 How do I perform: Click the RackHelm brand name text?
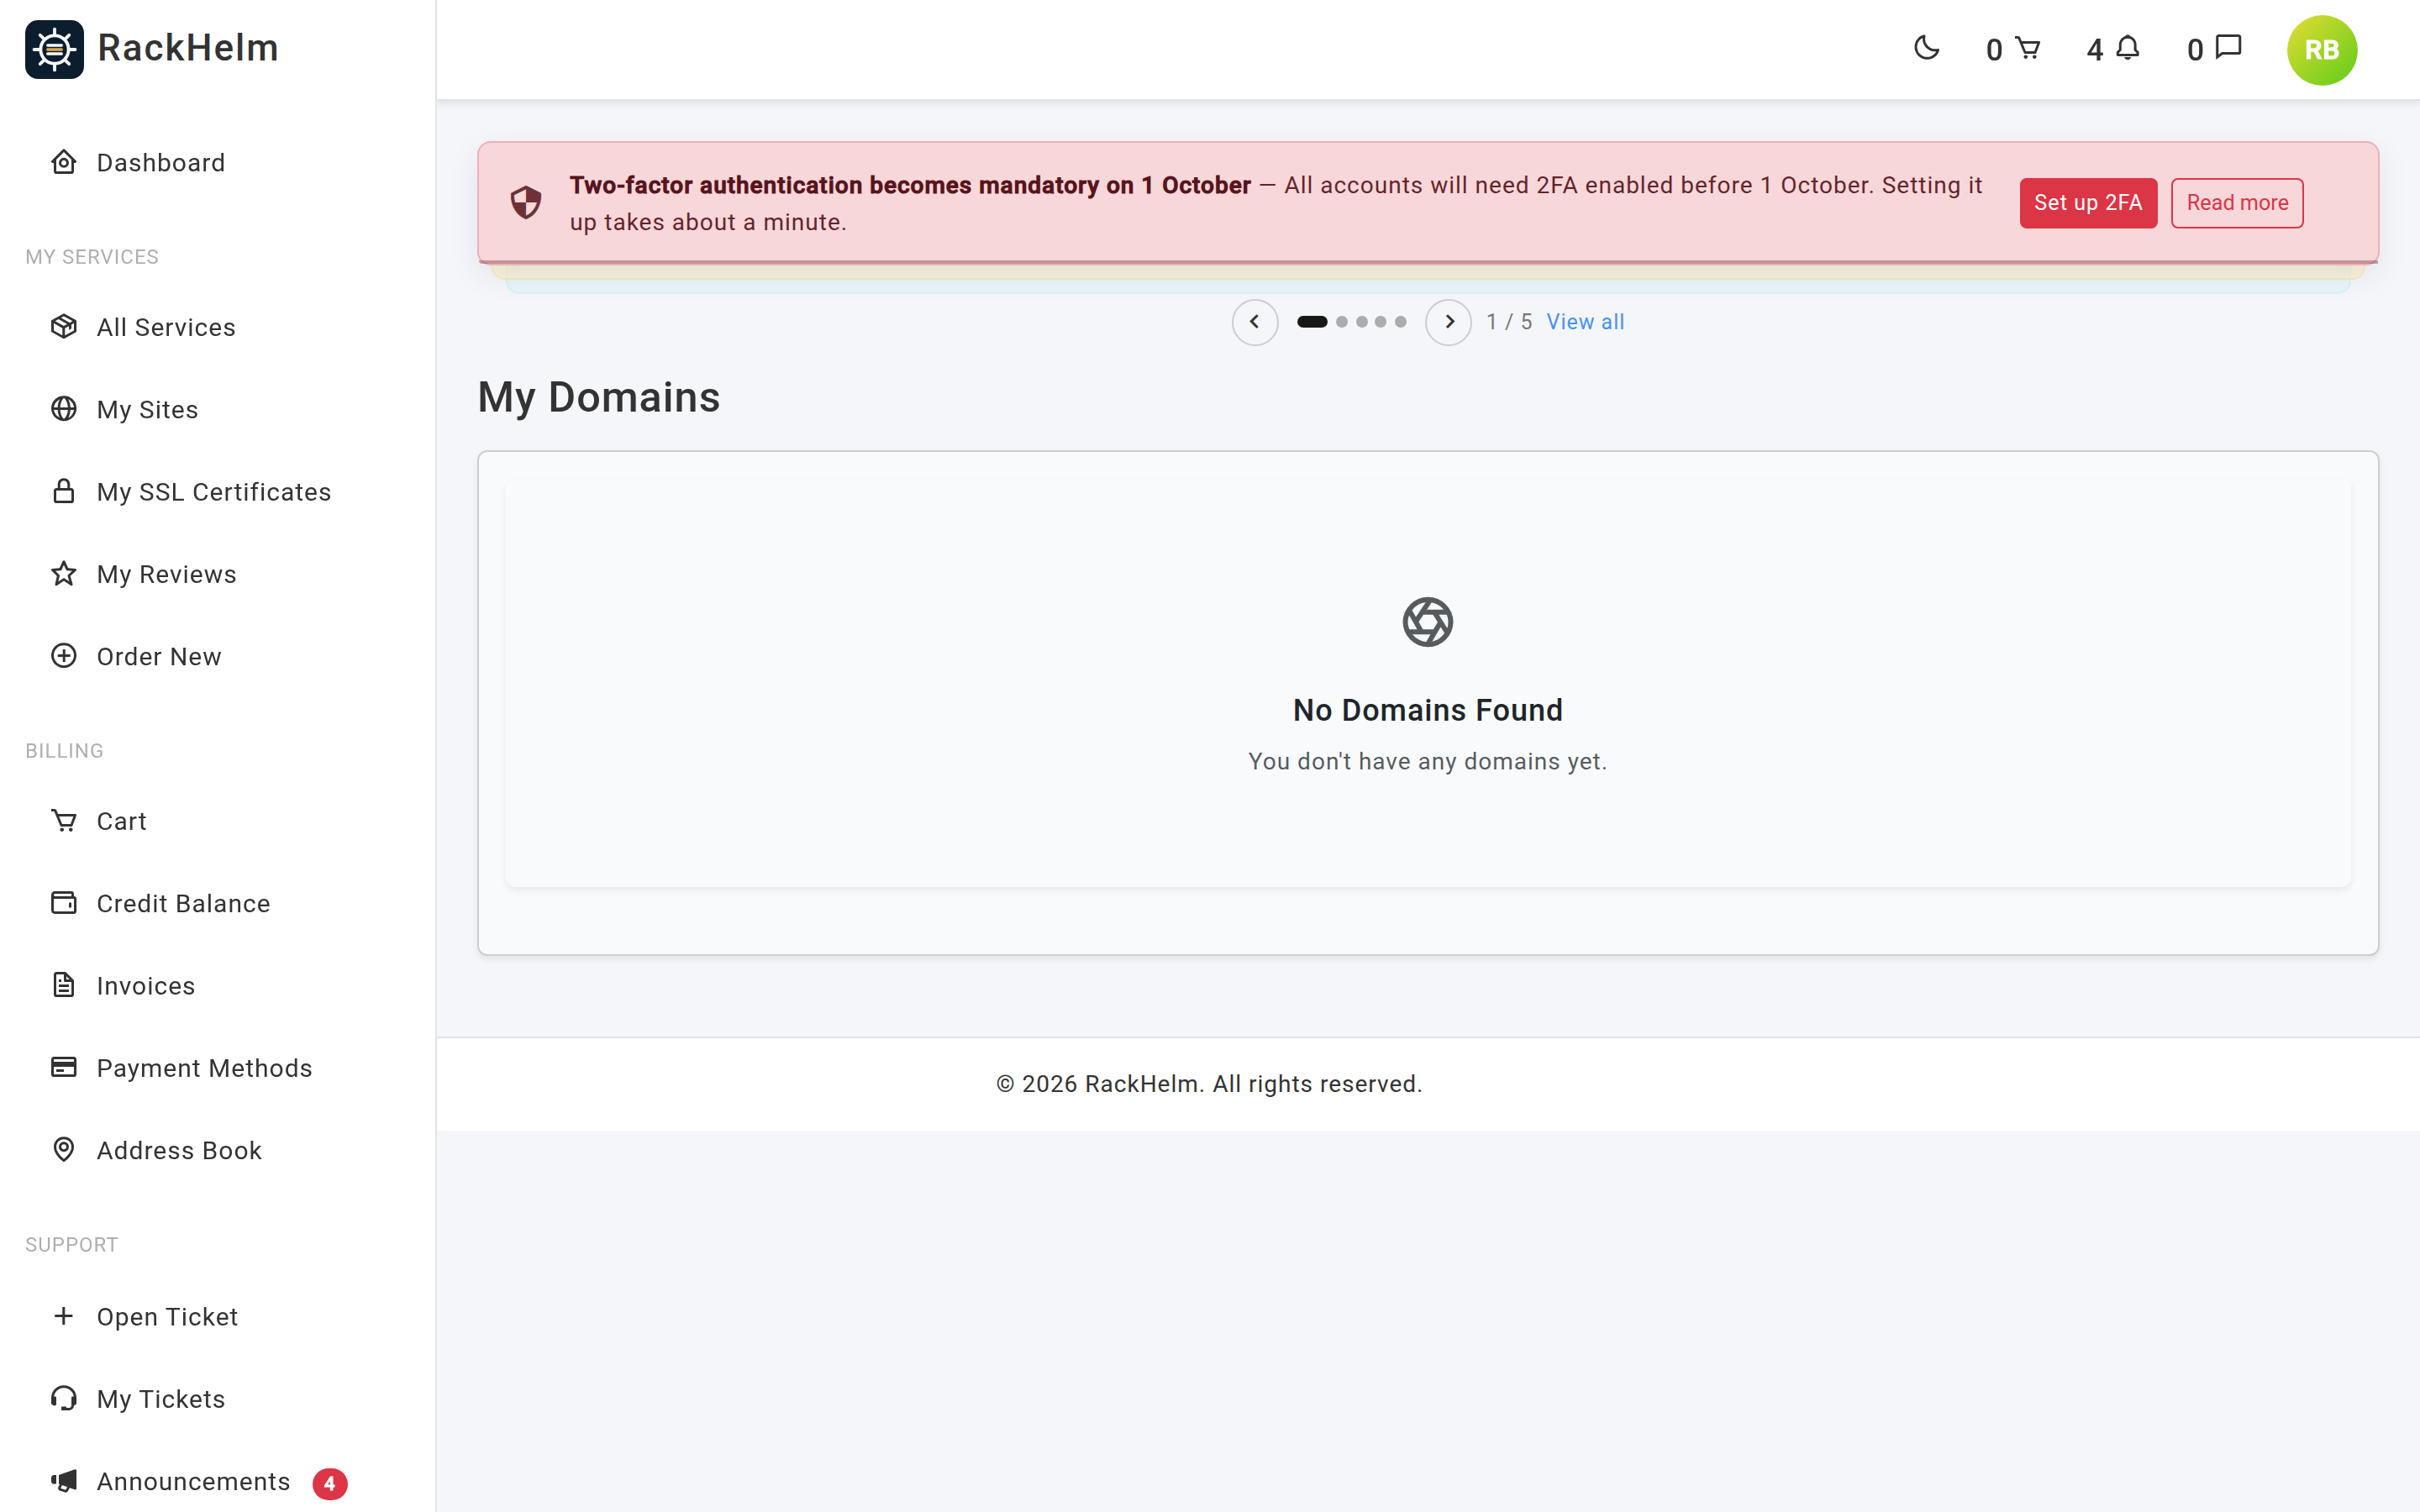click(188, 48)
